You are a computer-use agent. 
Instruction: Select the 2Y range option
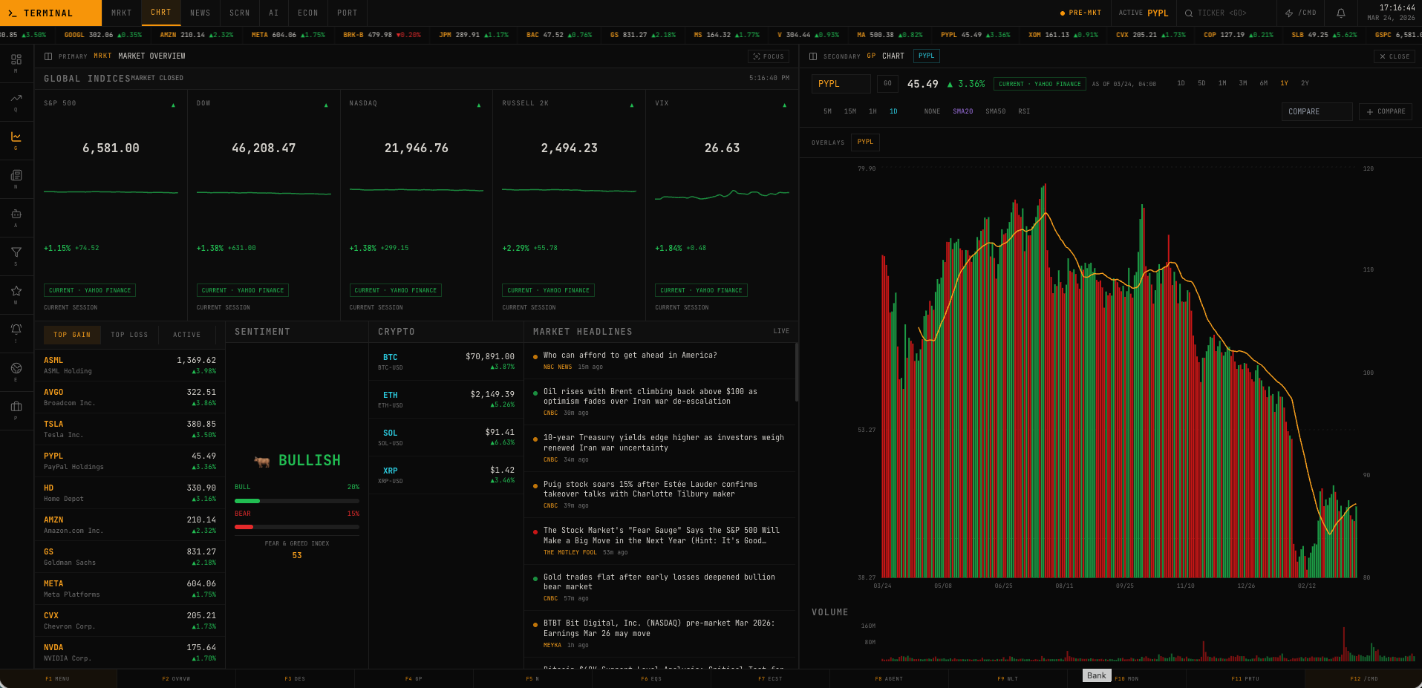click(x=1305, y=84)
